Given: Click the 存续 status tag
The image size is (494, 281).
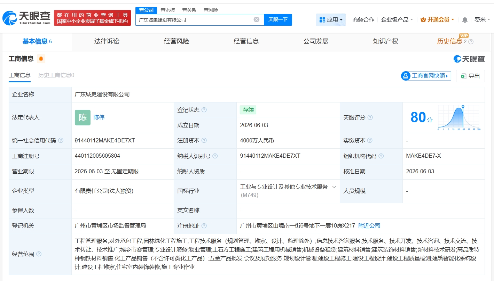Looking at the screenshot, I should [x=248, y=110].
